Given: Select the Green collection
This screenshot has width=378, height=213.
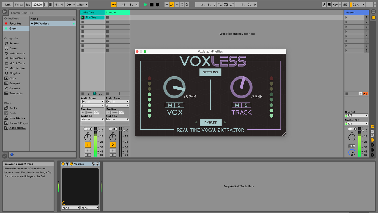Looking at the screenshot, I should click(13, 29).
